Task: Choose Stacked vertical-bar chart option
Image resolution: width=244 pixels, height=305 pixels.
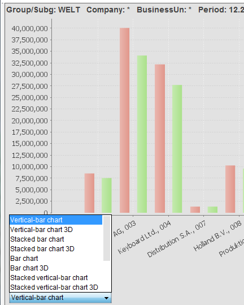Action: (x=56, y=278)
